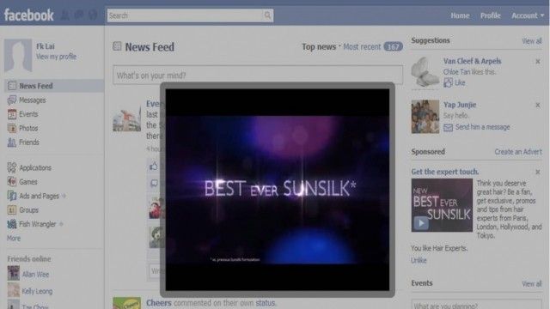Expand More in left sidebar
This screenshot has height=309, width=550.
(14, 239)
